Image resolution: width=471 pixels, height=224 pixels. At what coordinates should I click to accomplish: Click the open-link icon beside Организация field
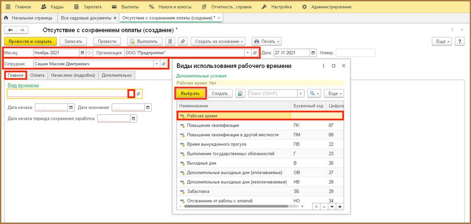tap(255, 53)
